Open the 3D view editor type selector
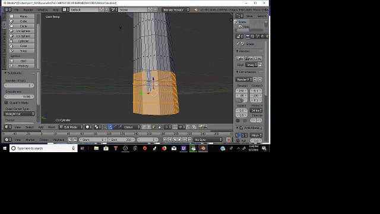This screenshot has height=214, width=380. pos(8,127)
